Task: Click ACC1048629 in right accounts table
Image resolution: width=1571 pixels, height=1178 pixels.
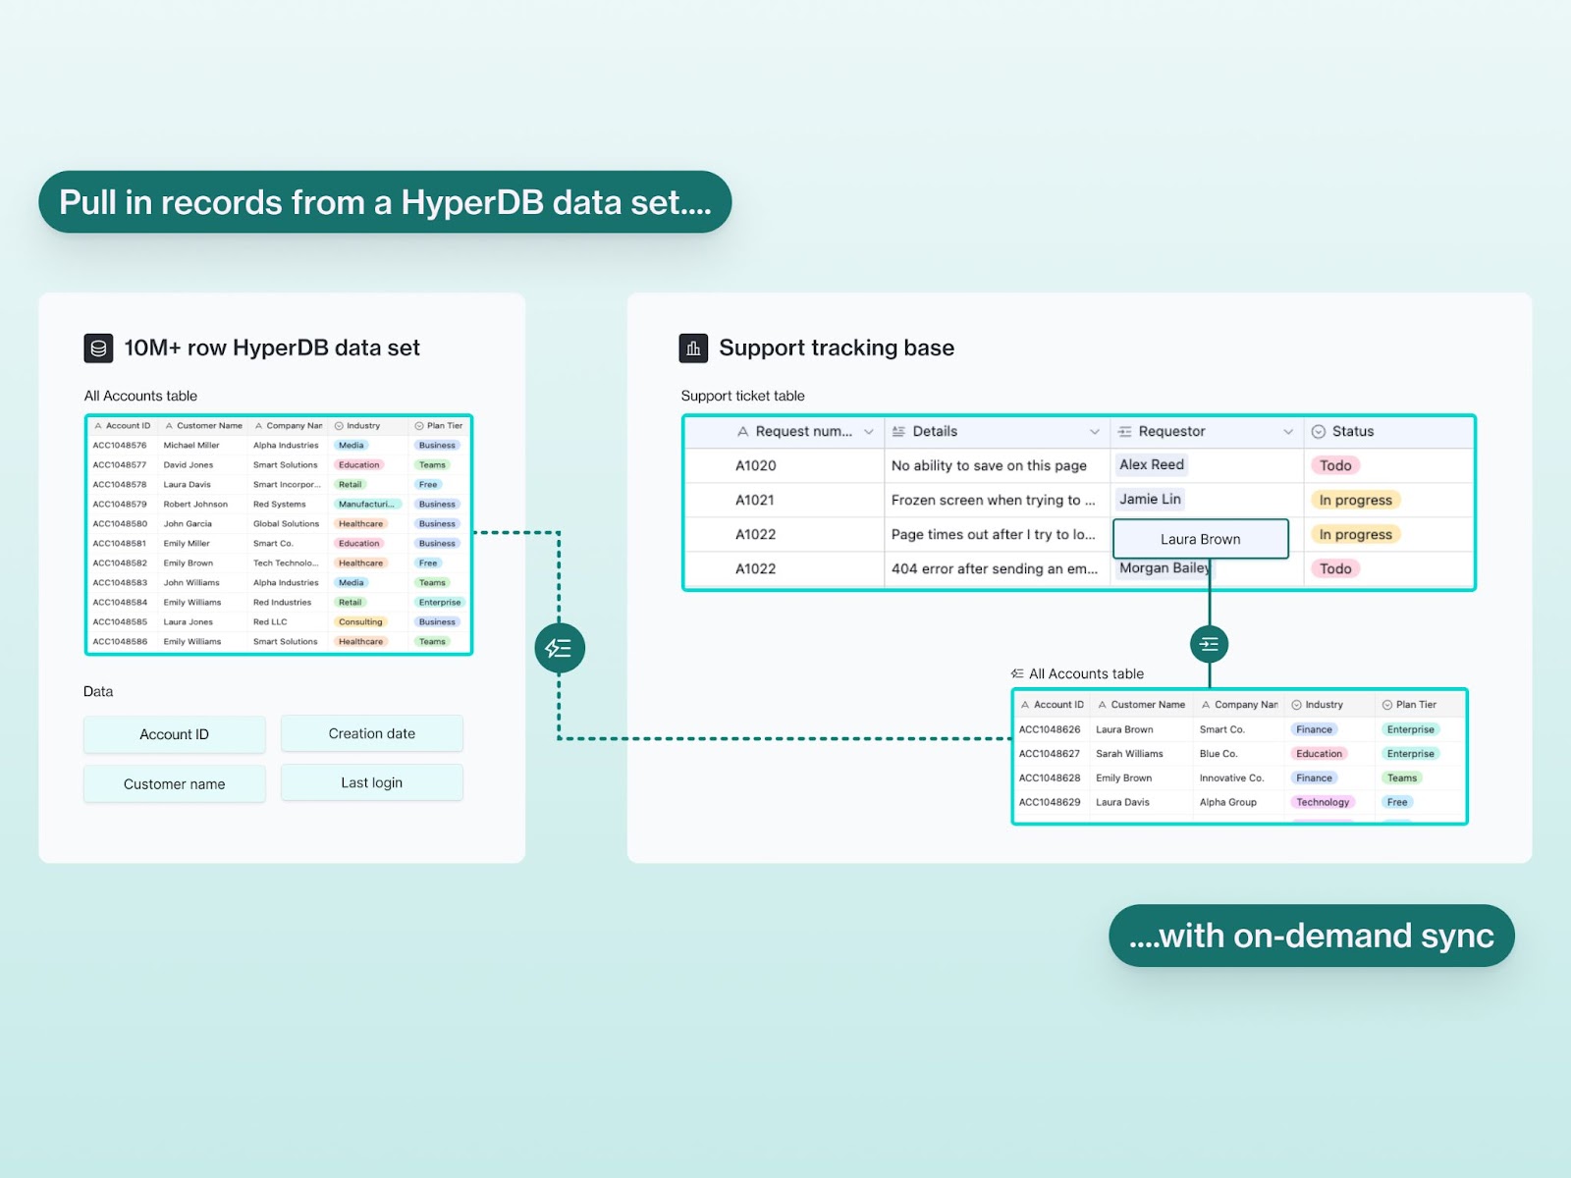Action: pos(1050,802)
